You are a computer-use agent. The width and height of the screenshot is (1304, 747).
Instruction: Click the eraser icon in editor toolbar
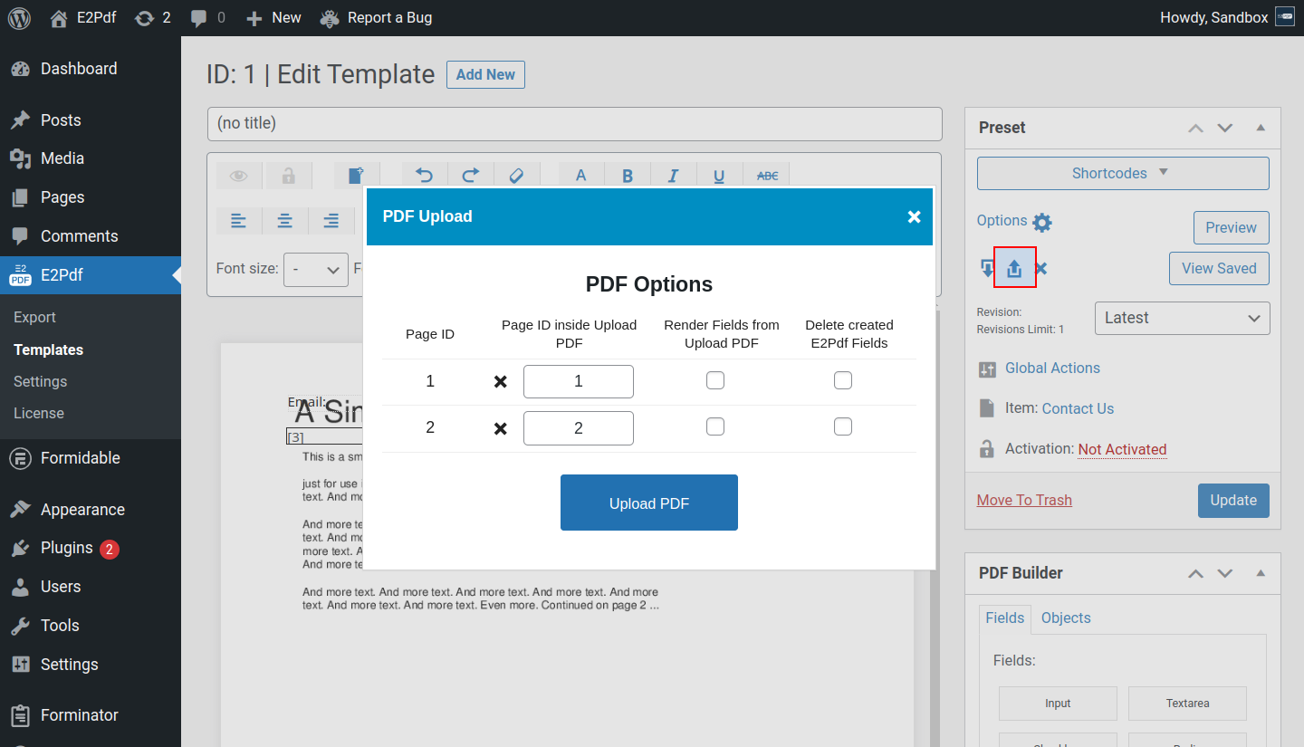click(516, 176)
